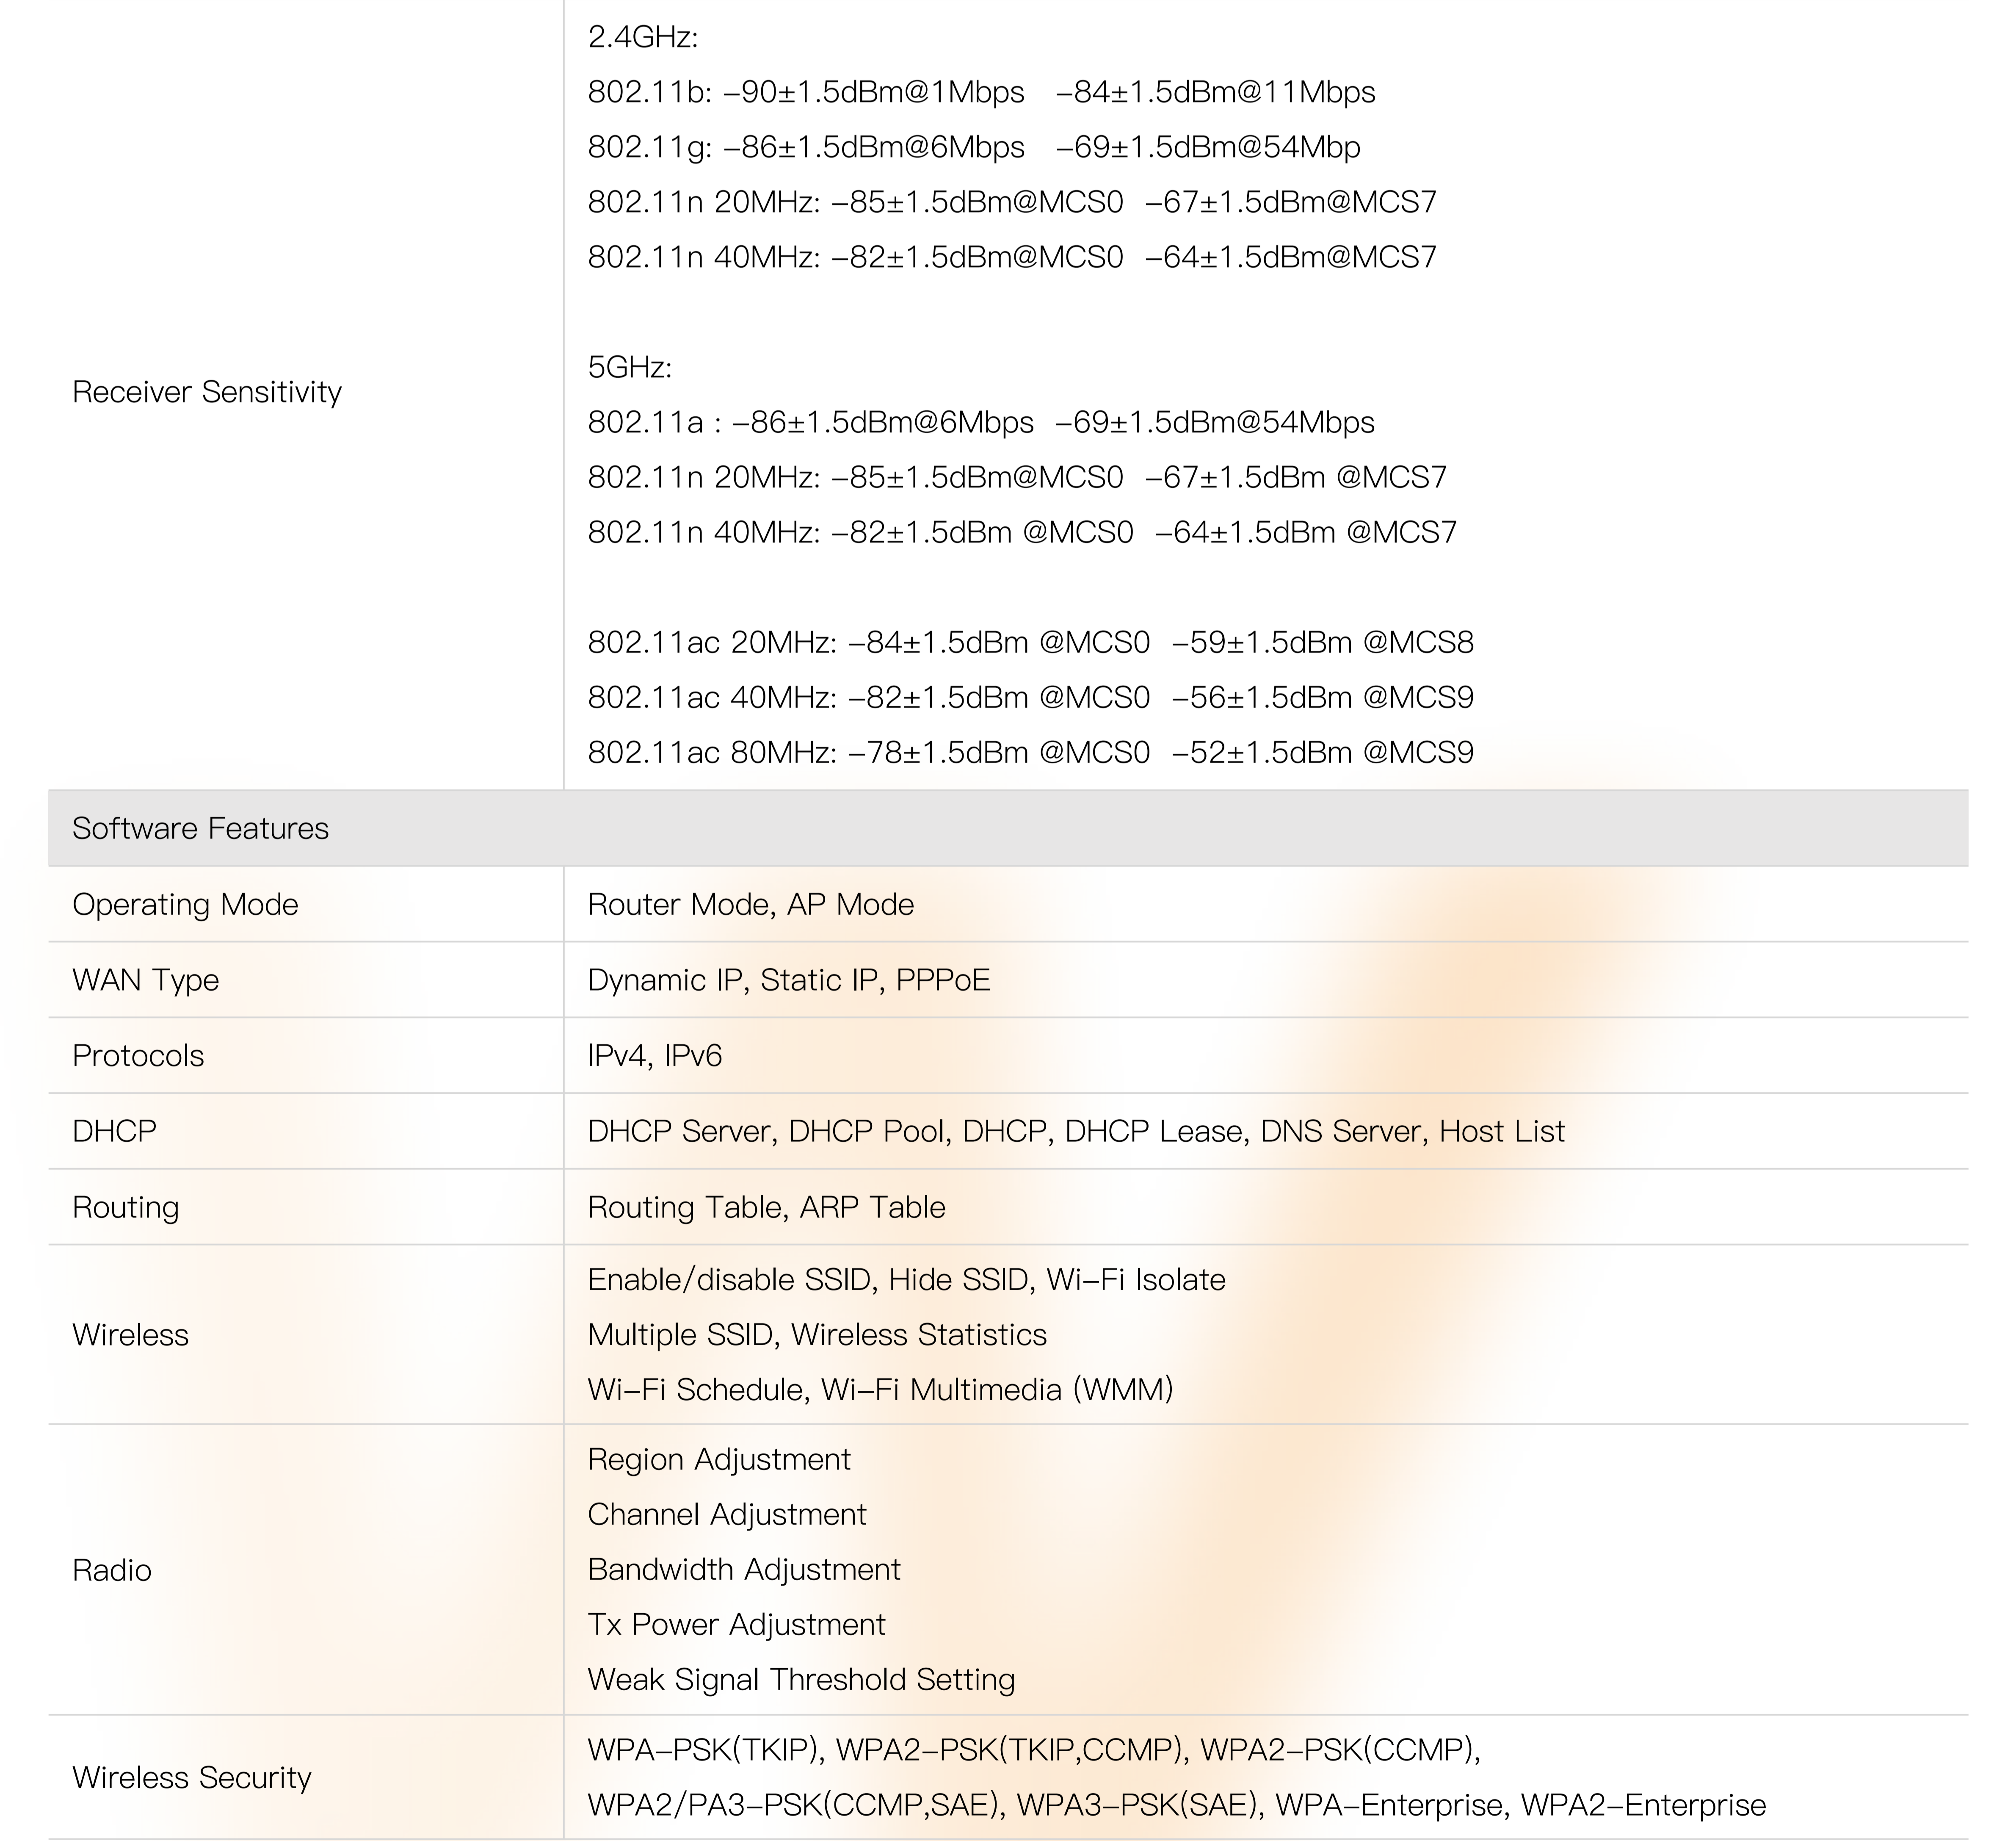The image size is (2016, 1841).
Task: Click the Protocols row label
Action: tap(138, 1055)
